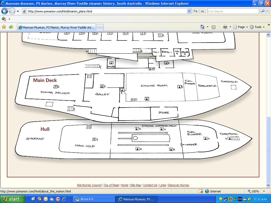Open the recent pages dropdown arrow
Viewport: 271px width, 203px height.
click(18, 11)
